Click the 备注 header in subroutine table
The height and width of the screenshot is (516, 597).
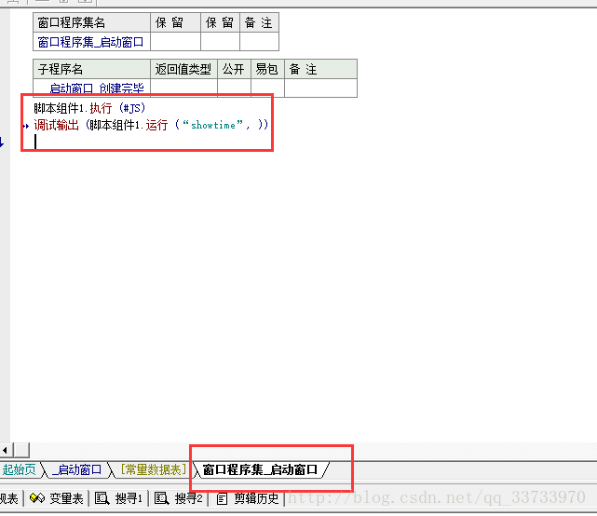320,69
